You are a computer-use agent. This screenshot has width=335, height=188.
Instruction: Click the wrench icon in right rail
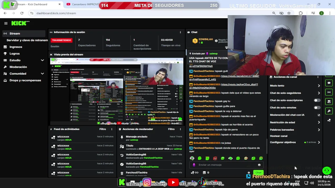click(x=329, y=111)
